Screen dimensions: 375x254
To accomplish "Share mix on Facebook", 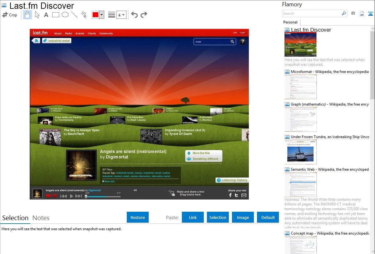I will [230, 195].
